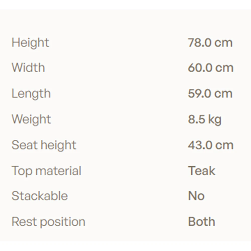Image resolution: width=251 pixels, height=251 pixels.
Task: Click the Rest position label
Action: (x=48, y=222)
